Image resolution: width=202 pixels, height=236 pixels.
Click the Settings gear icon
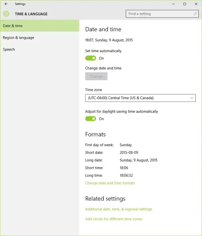coord(6,14)
